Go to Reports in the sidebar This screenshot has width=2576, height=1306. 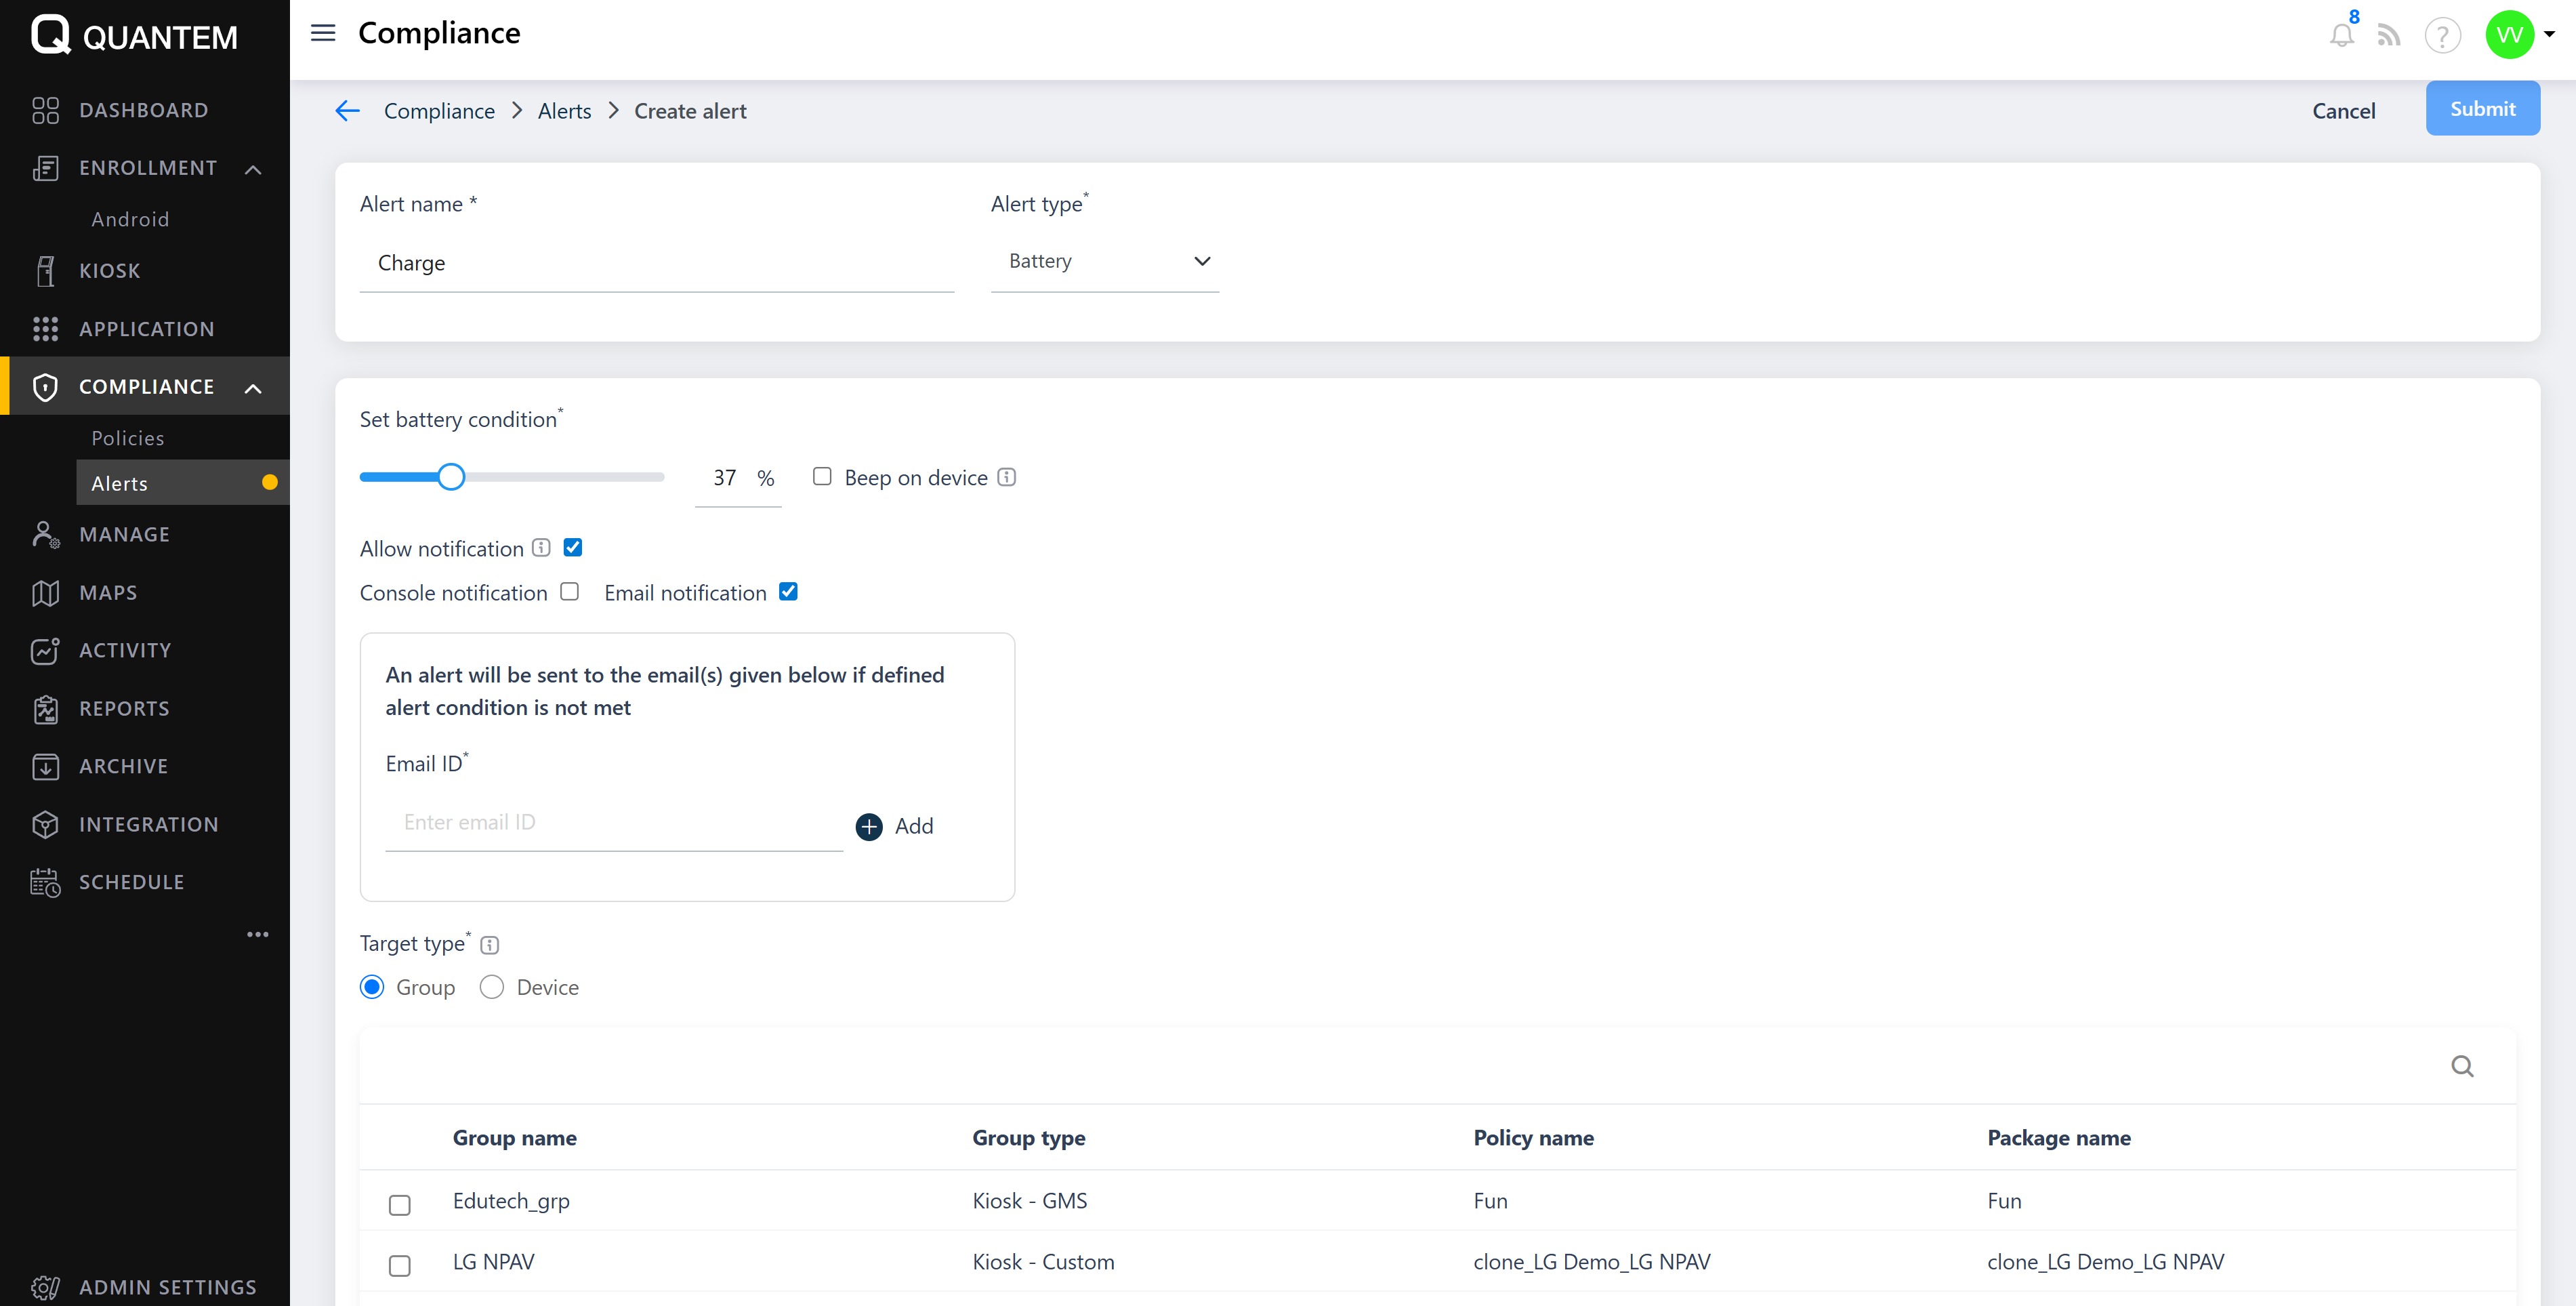(124, 709)
